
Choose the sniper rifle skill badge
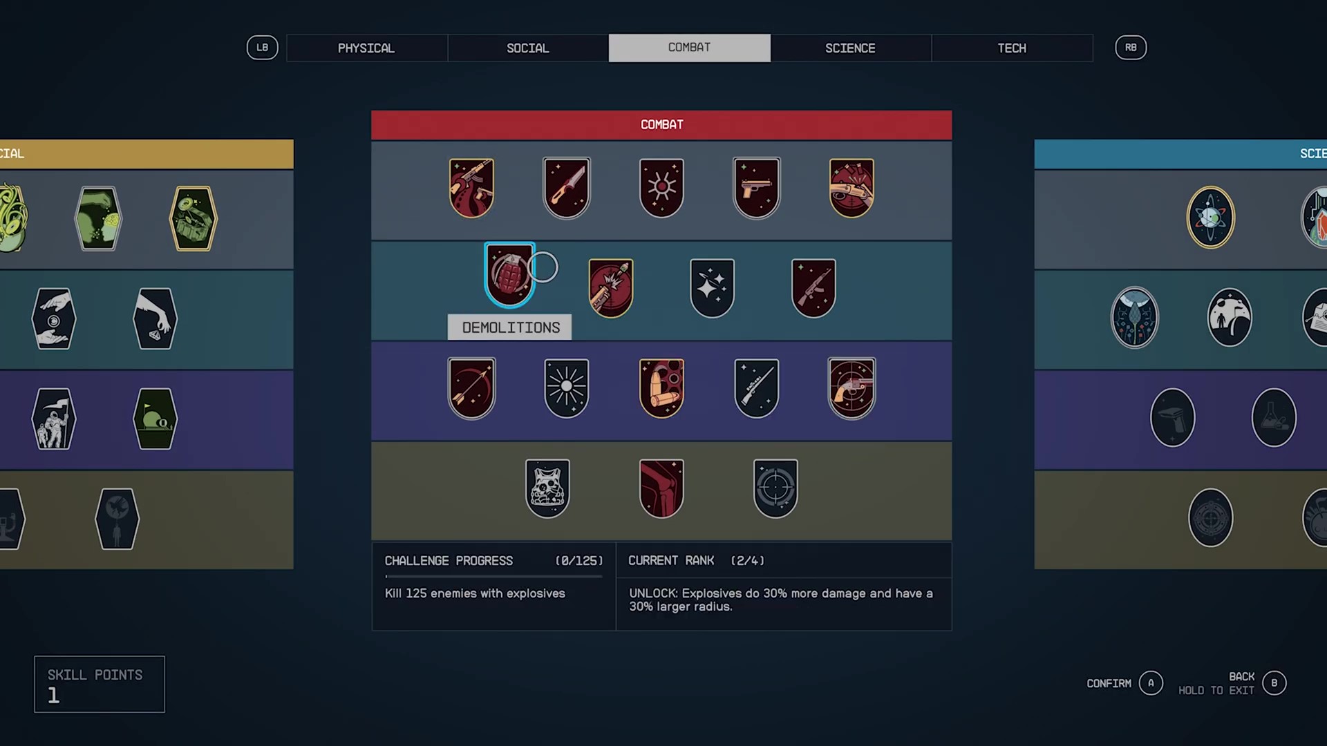point(756,388)
